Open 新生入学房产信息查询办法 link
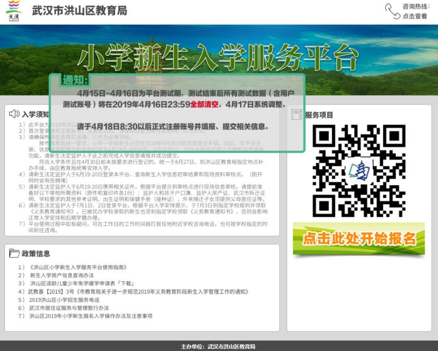Viewport: 438px width, 351px height. pyautogui.click(x=62, y=275)
